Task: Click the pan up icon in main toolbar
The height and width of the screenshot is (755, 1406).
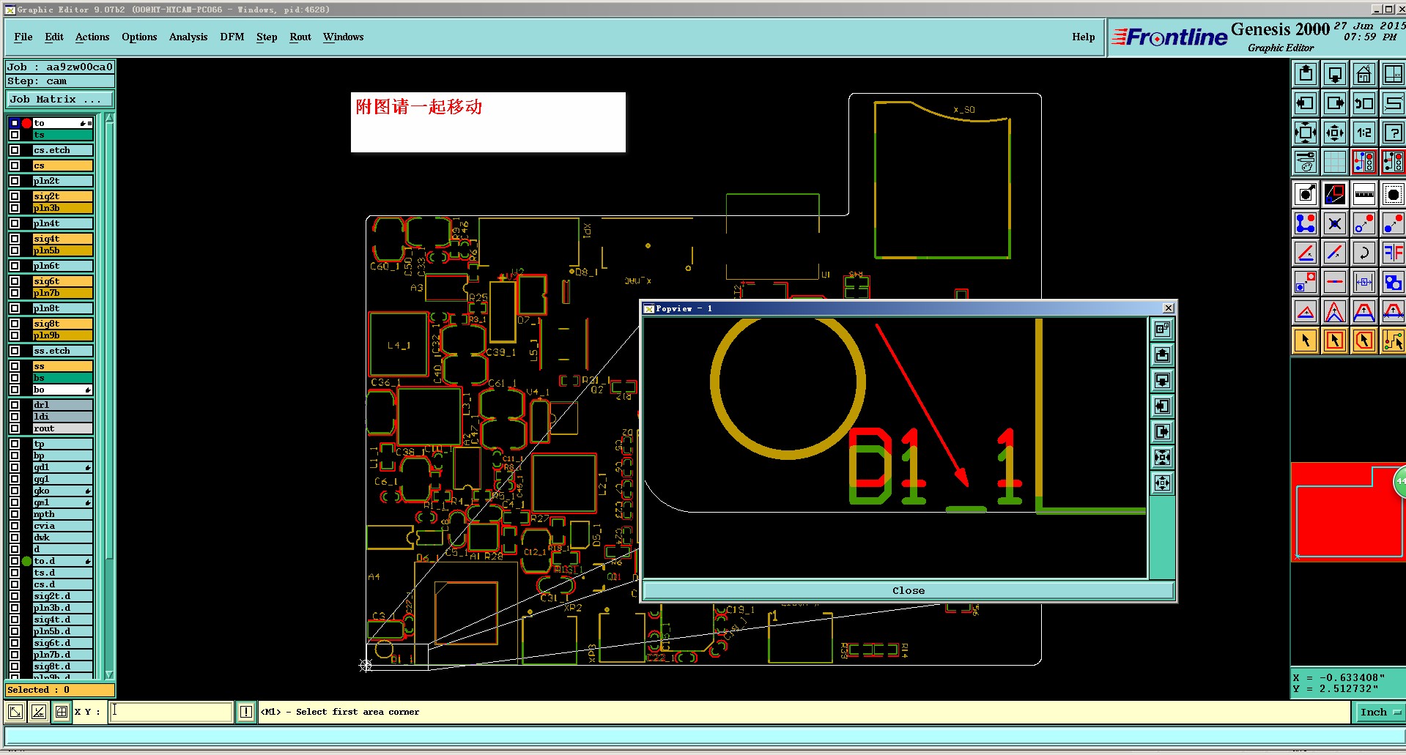Action: pyautogui.click(x=1306, y=74)
